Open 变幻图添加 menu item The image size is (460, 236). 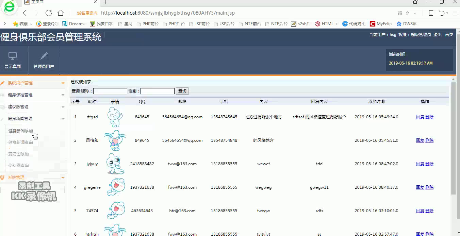point(18,154)
